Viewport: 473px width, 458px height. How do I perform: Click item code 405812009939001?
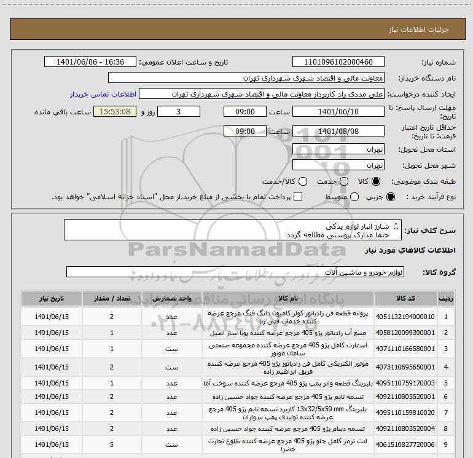tap(405, 333)
